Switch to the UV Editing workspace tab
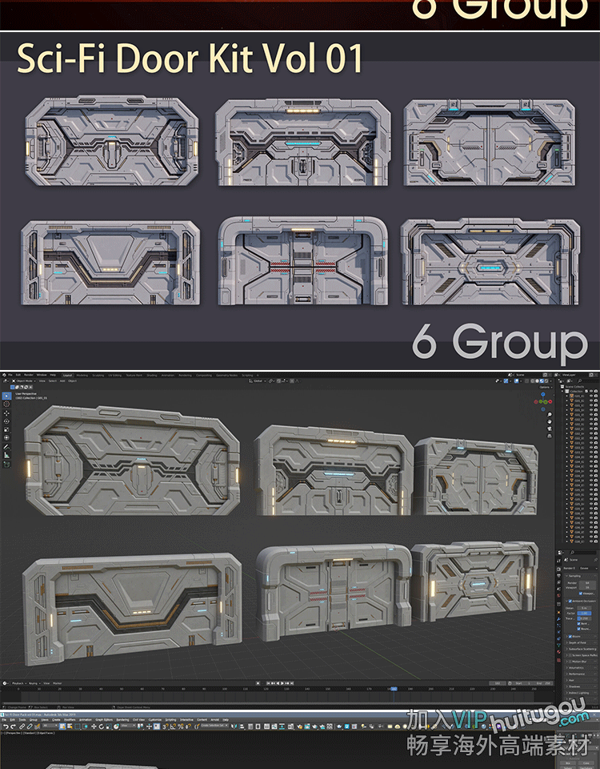The image size is (600, 769). coord(114,375)
